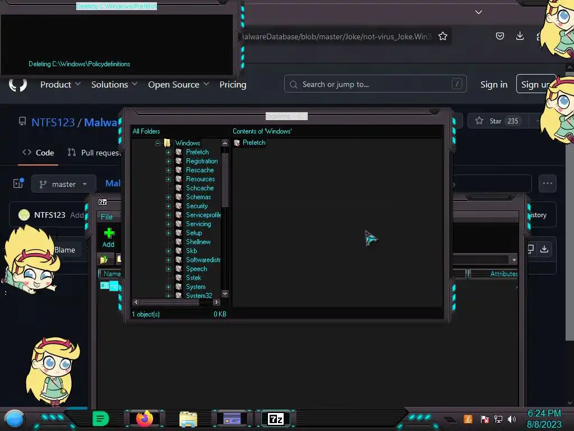Switch to the 7-Zip taskbar button
Viewport: 574px width, 431px height.
276,419
